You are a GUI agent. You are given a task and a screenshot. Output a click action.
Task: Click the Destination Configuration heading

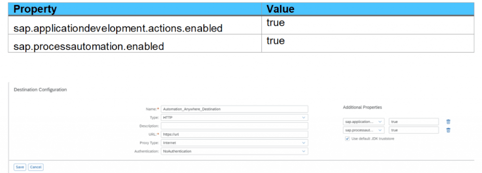point(40,90)
